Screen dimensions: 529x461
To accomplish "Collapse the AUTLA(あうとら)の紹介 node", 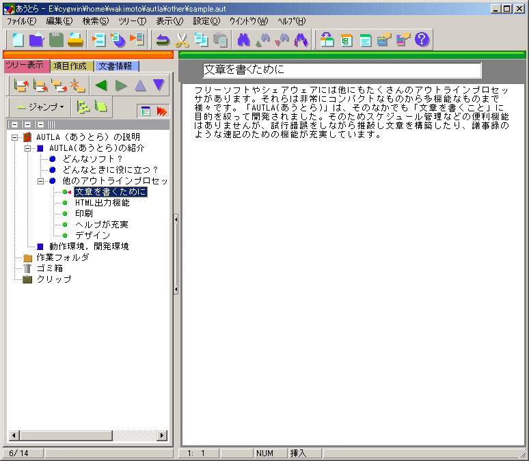I will [28, 148].
